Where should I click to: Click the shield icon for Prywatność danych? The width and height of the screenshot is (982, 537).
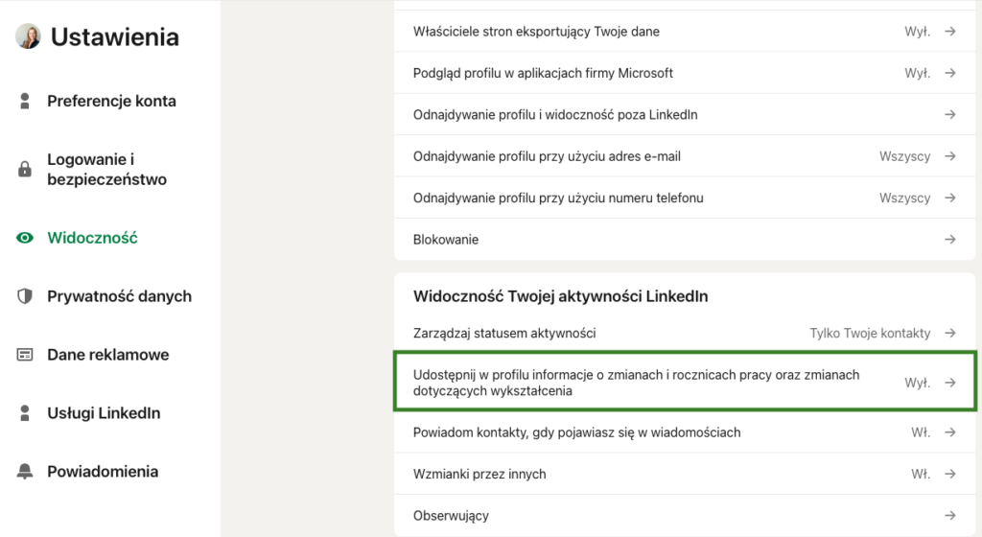pyautogui.click(x=26, y=296)
